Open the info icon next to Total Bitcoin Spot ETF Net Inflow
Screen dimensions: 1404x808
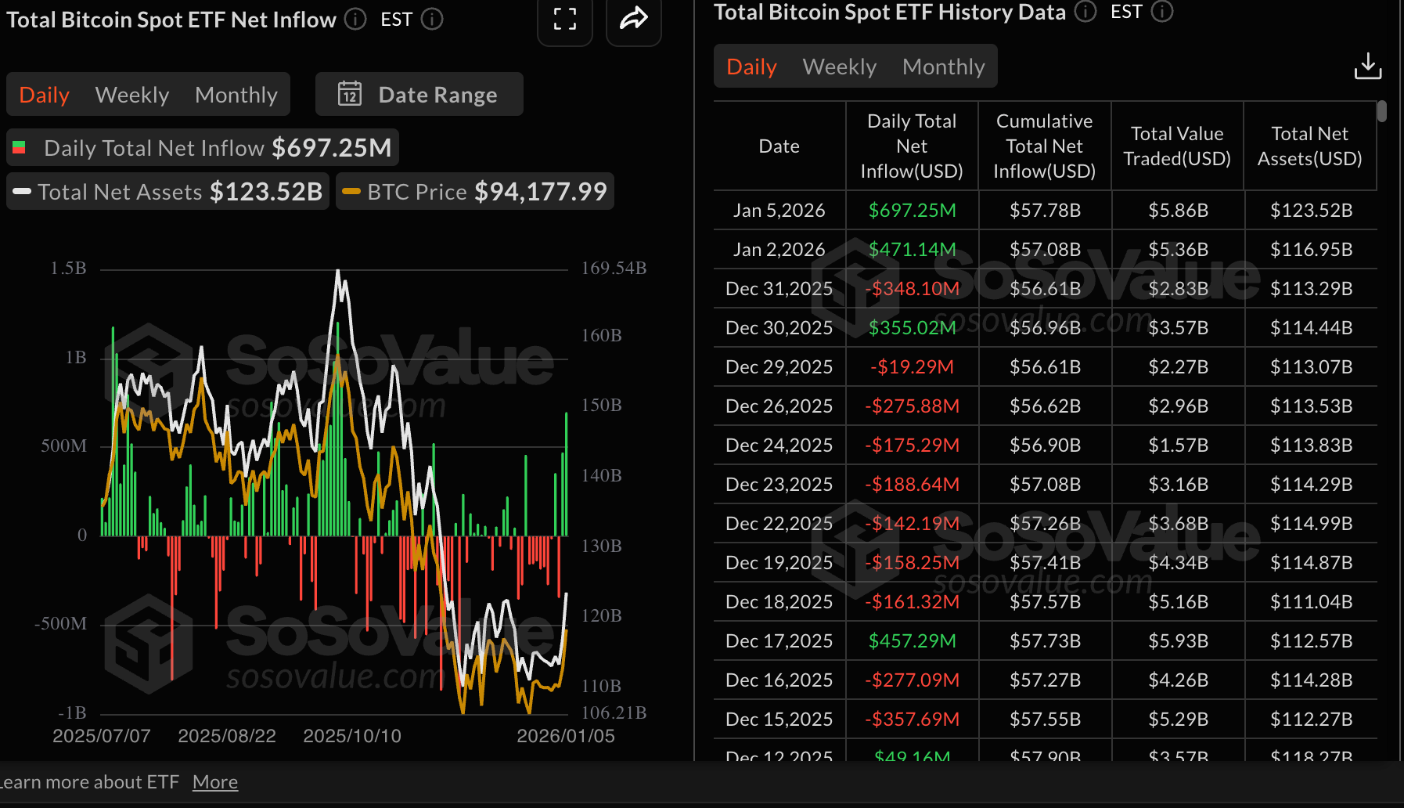click(355, 20)
